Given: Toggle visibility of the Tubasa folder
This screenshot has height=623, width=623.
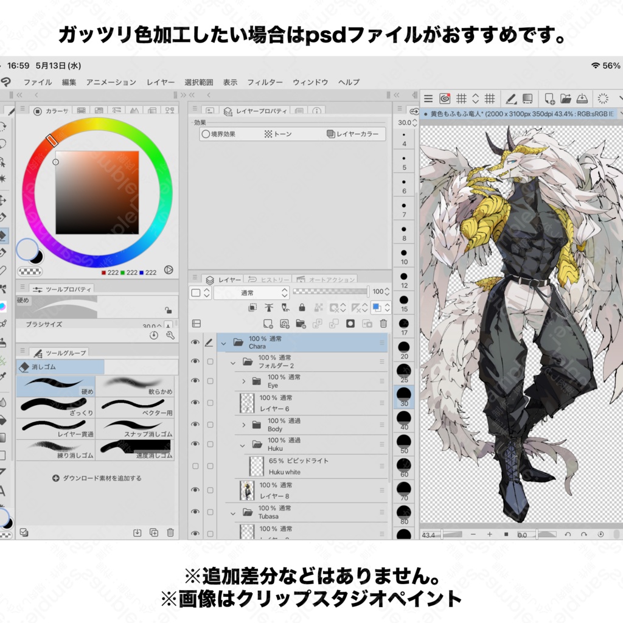Looking at the screenshot, I should click(195, 512).
